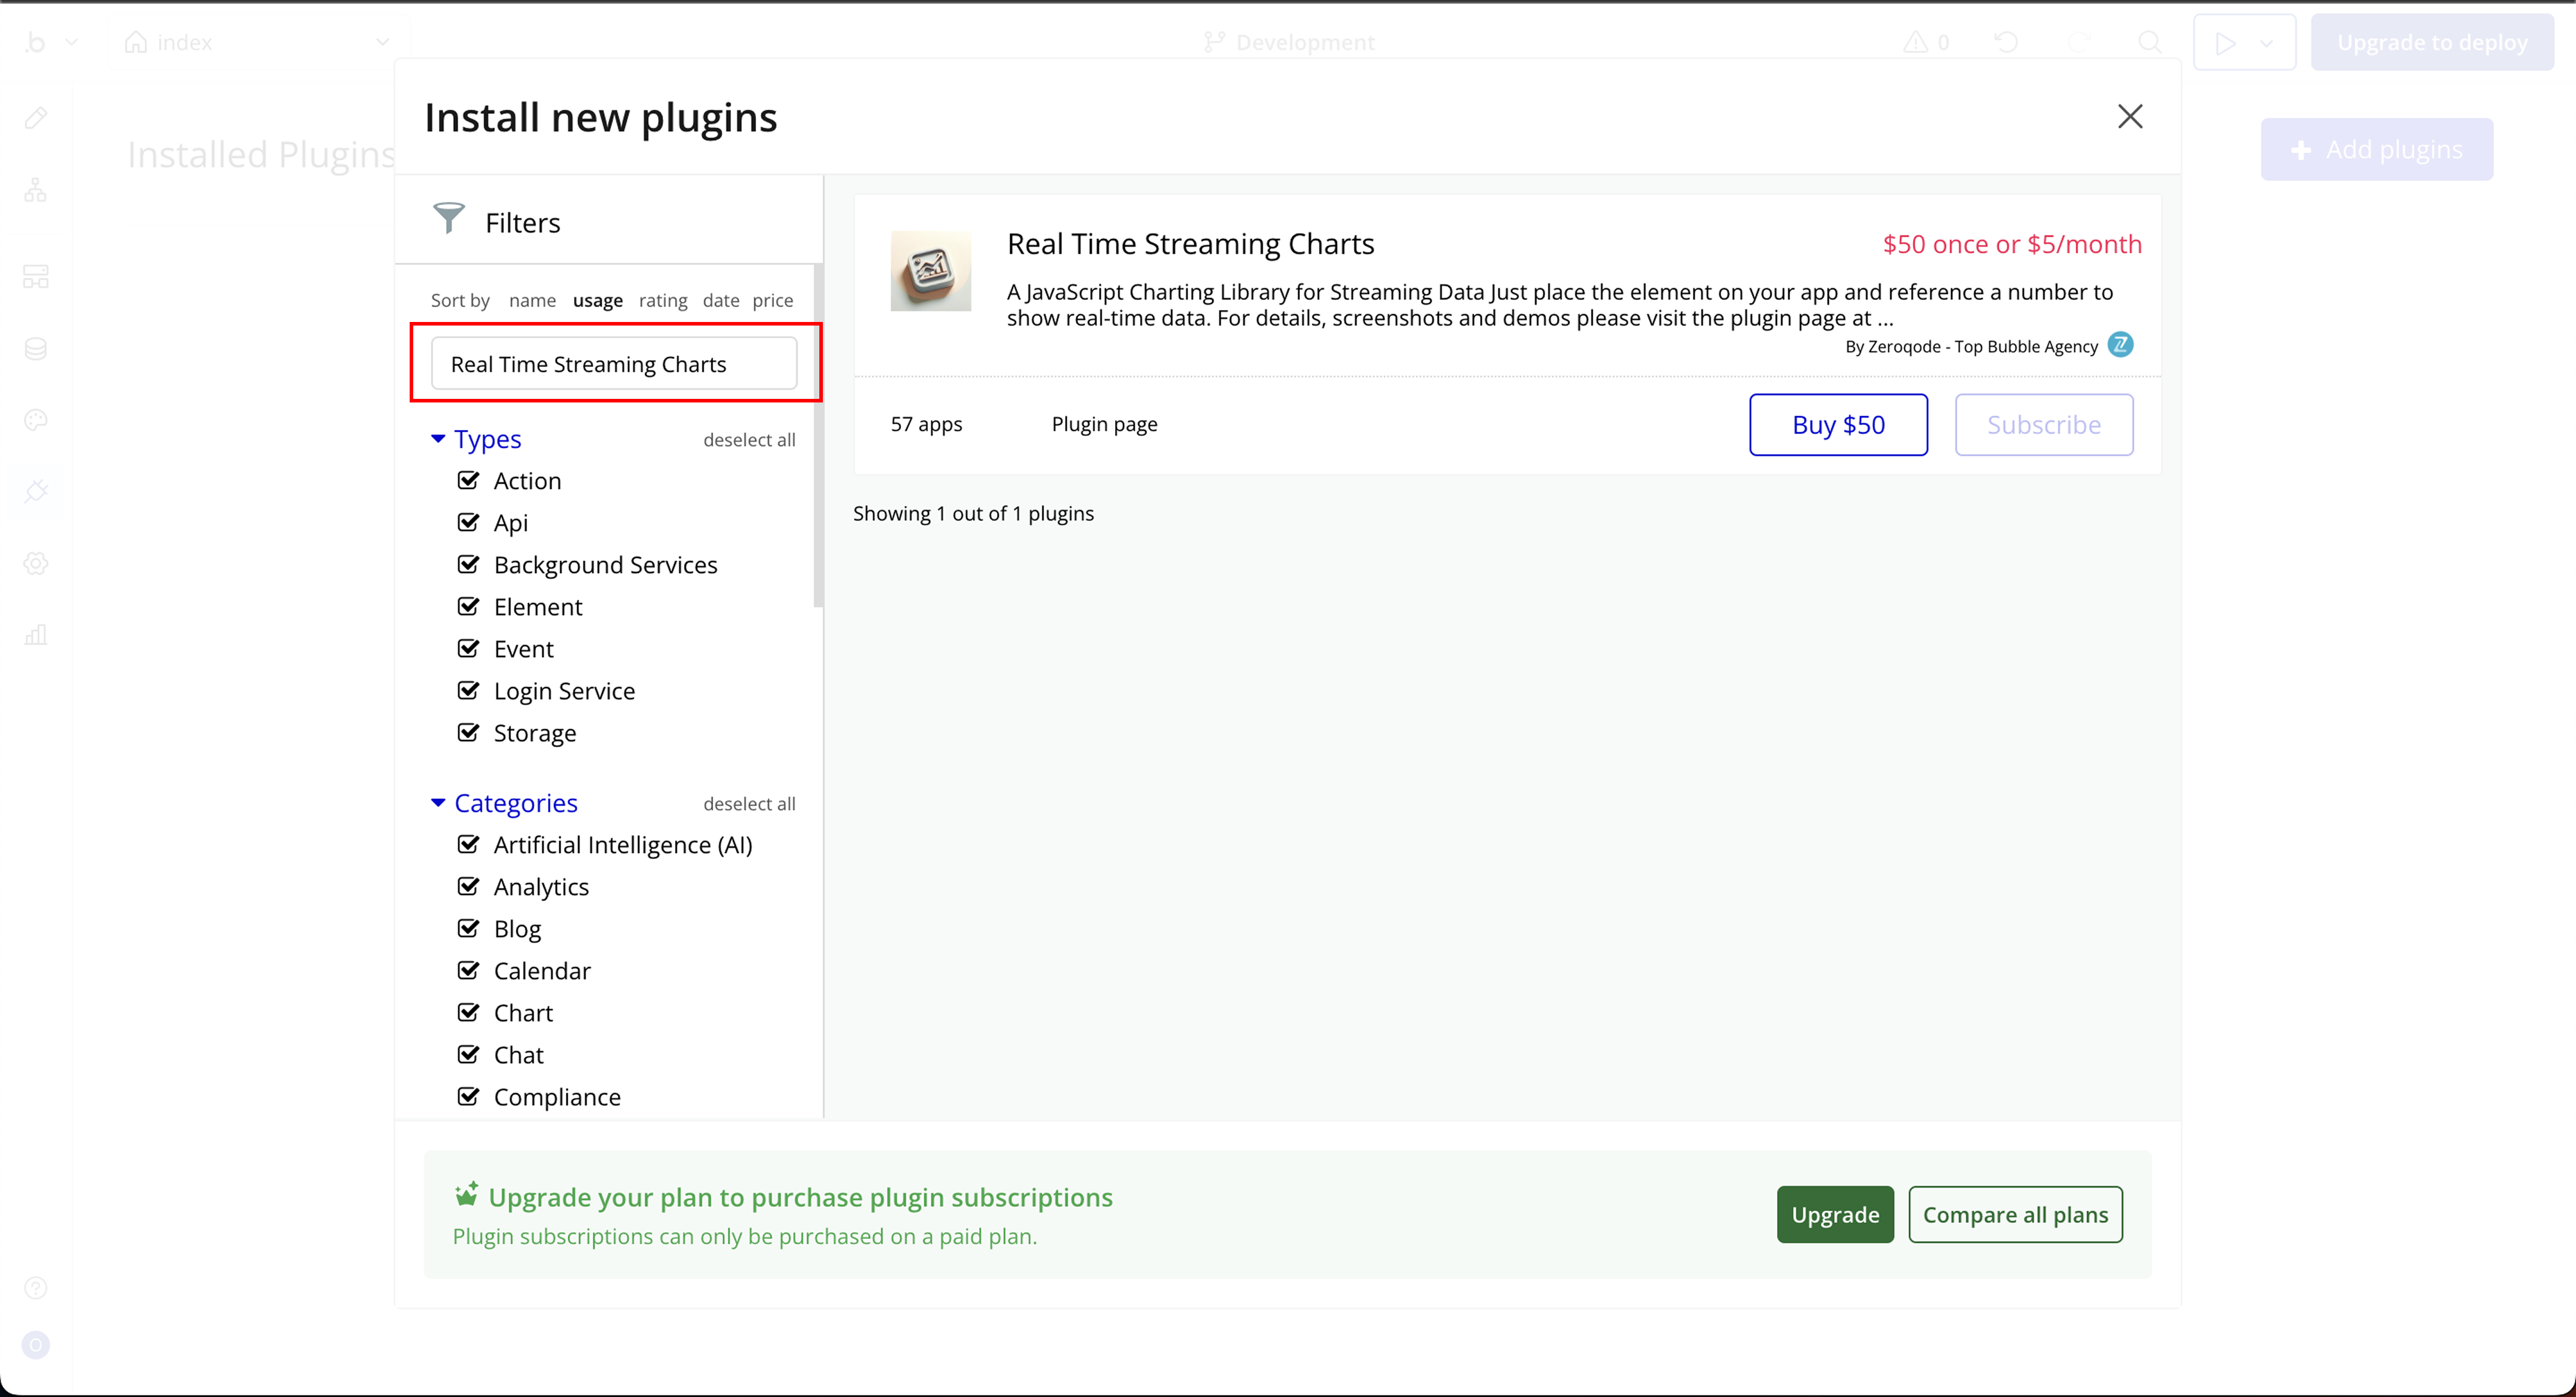Open the index page dropdown

382,42
